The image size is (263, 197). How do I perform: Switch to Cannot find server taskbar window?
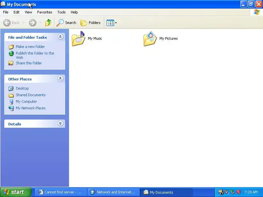click(61, 192)
